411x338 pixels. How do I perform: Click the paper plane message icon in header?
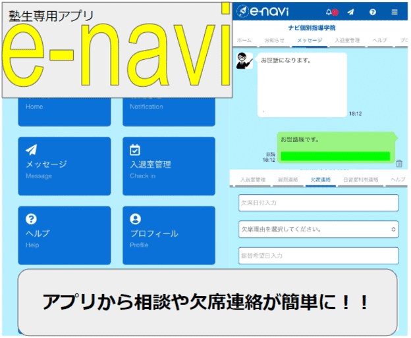point(351,12)
